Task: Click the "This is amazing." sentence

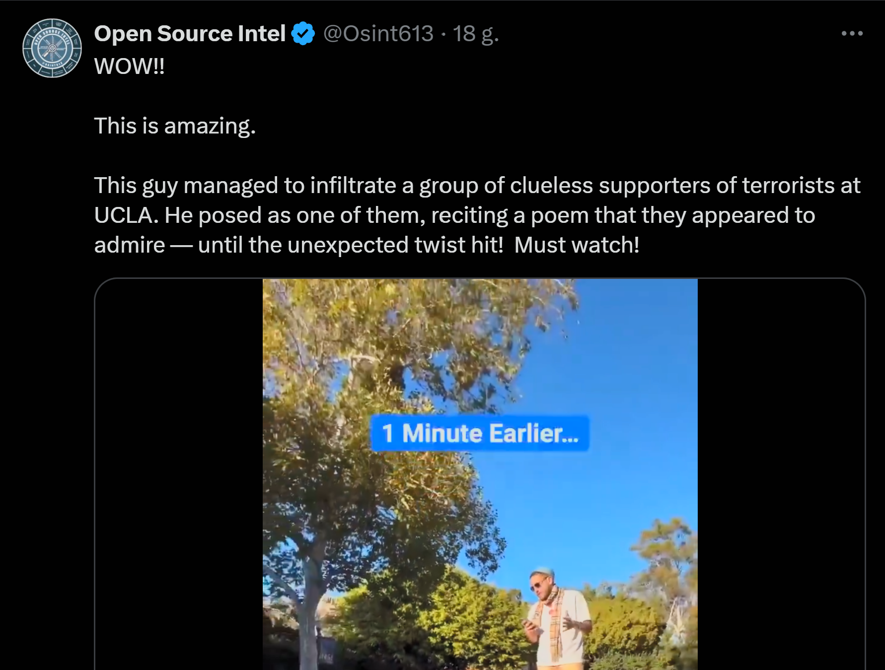Action: pyautogui.click(x=175, y=126)
